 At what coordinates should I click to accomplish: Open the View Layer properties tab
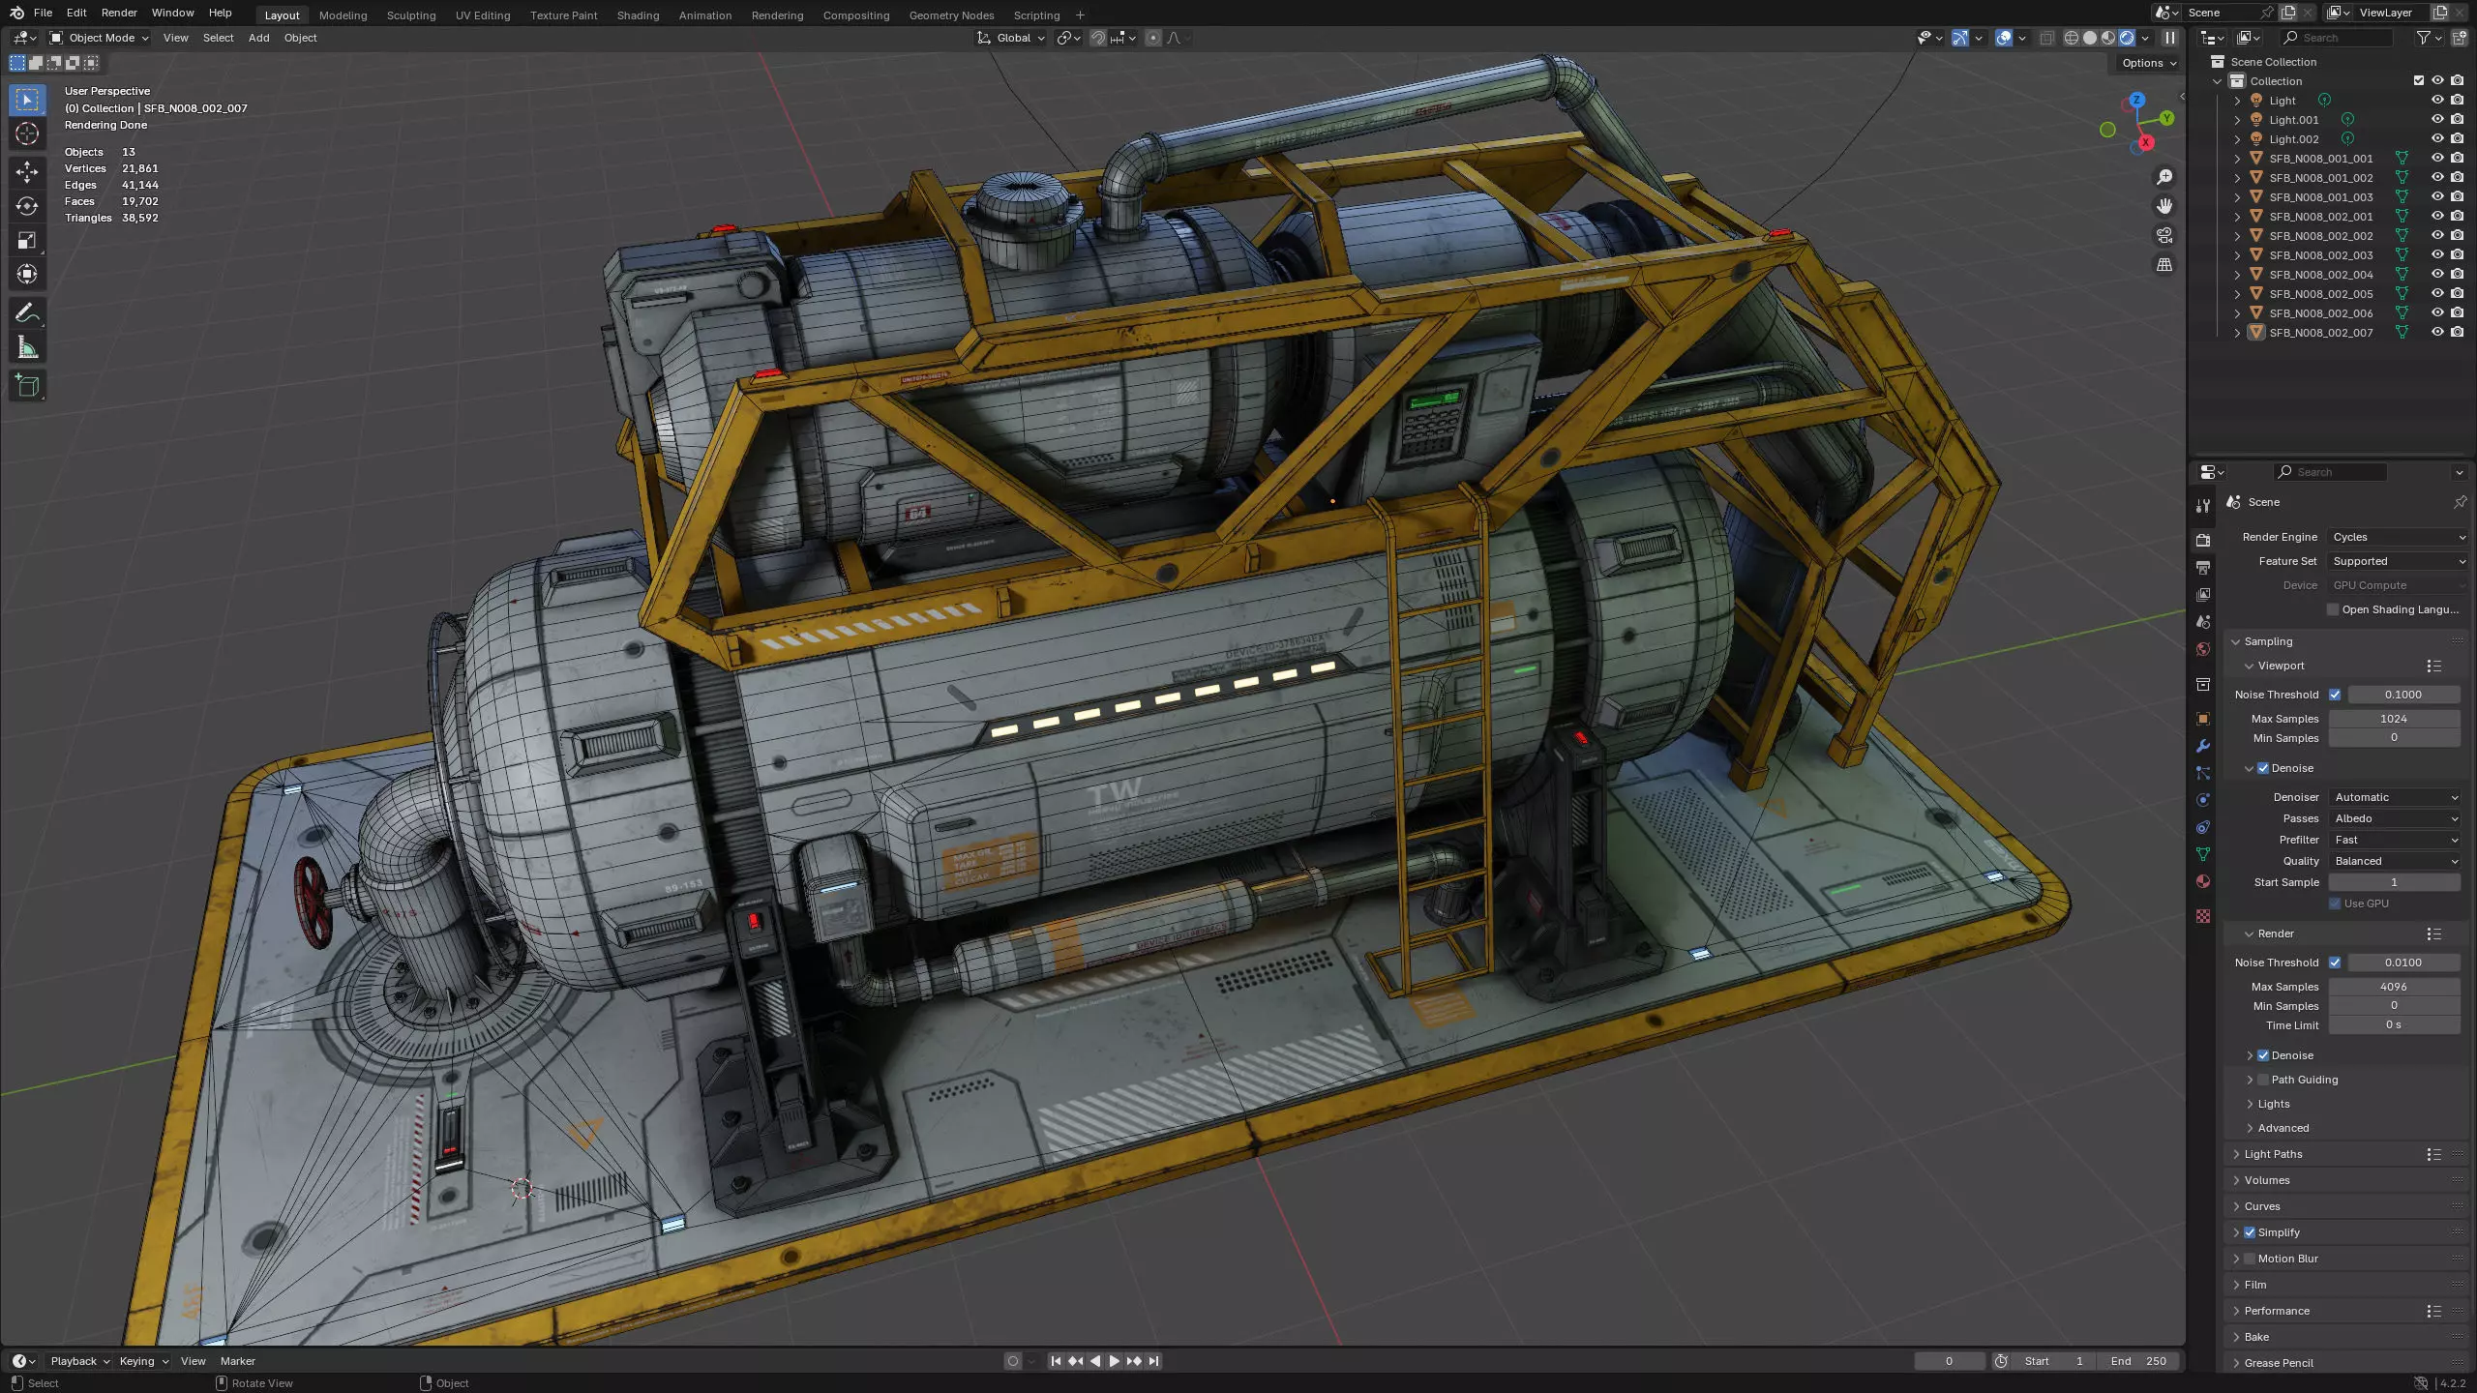click(2203, 595)
